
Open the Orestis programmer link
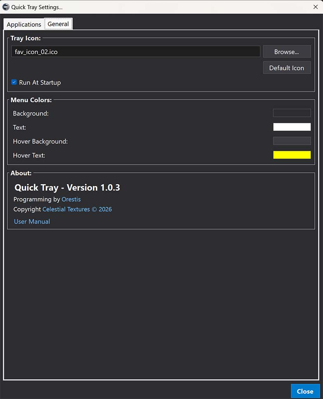(71, 199)
